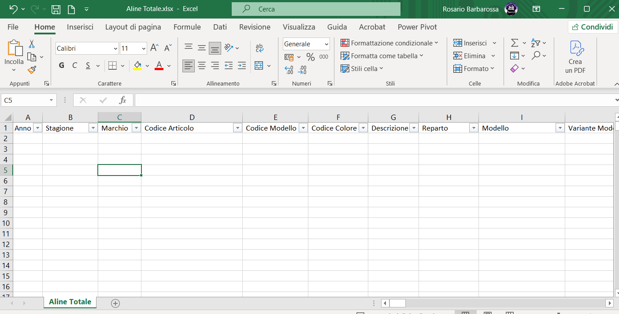Toggle align right for the cell

(x=215, y=66)
